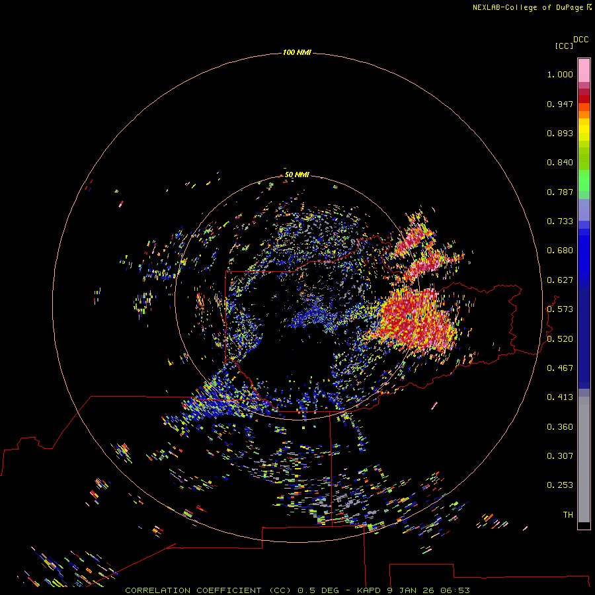The width and height of the screenshot is (595, 595).
Task: Click the Correlation Coefficient caption at the bottom
Action: click(297, 590)
